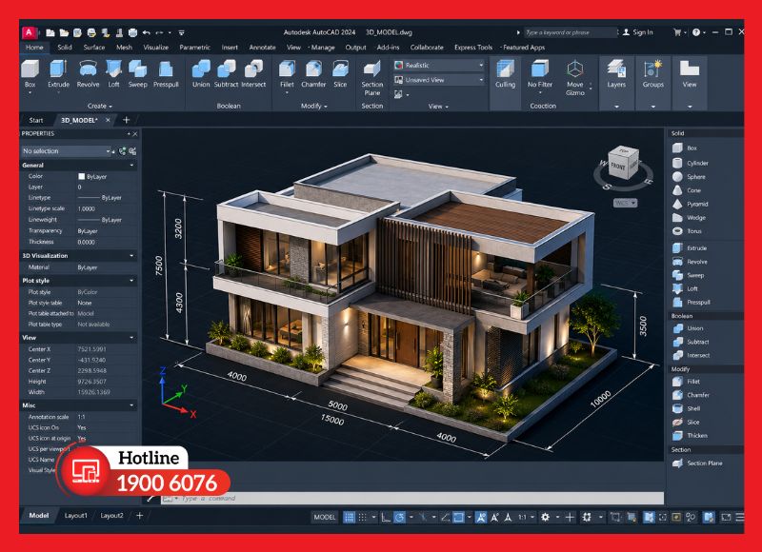Click the Cylinder item in Solid panel
762x552 pixels.
[691, 163]
